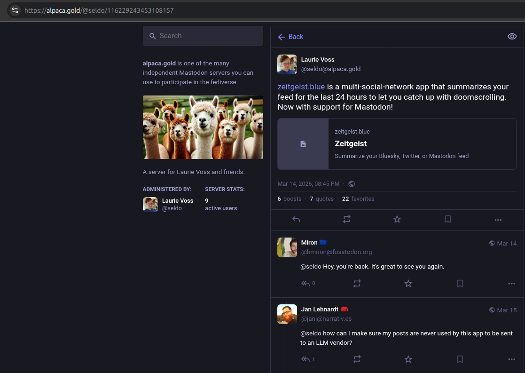The width and height of the screenshot is (525, 373).
Task: Boost the zeitgeist.blue post
Action: pyautogui.click(x=347, y=219)
